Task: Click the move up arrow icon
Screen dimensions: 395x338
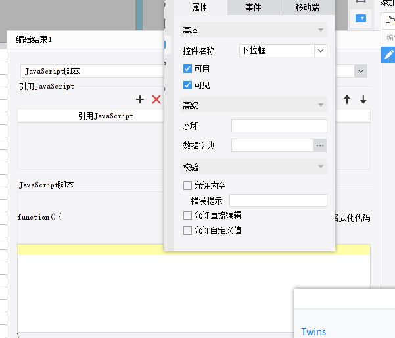Action: click(347, 99)
